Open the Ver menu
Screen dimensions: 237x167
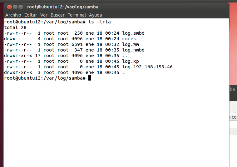click(44, 15)
